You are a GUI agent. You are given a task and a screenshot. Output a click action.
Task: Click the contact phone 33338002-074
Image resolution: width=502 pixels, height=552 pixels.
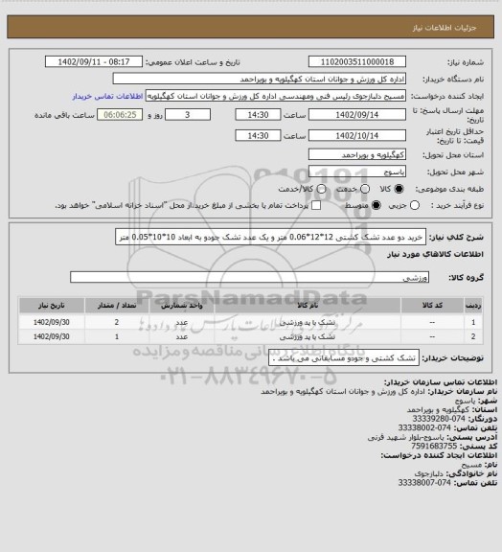point(424,428)
